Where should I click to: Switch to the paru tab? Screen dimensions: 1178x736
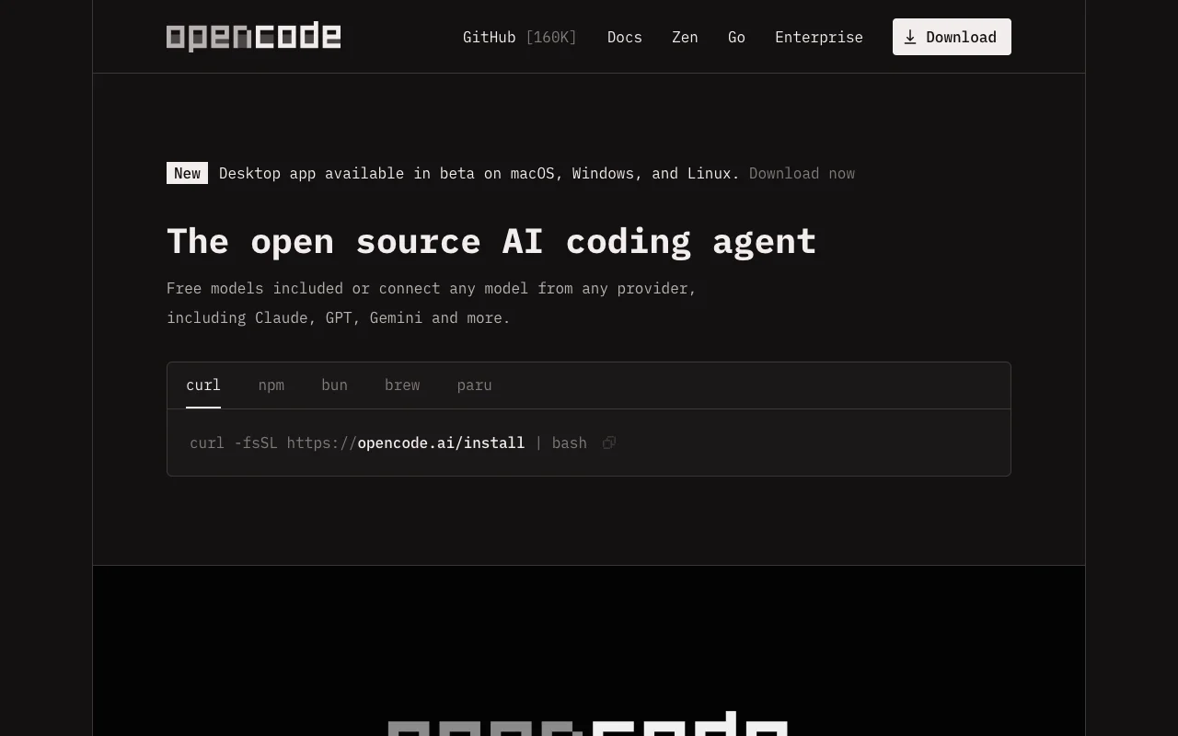coord(474,385)
